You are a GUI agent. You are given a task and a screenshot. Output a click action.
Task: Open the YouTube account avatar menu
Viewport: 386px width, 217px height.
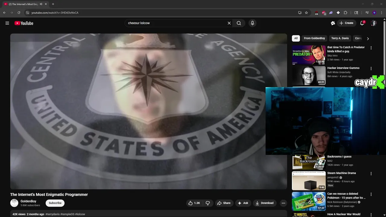(374, 23)
